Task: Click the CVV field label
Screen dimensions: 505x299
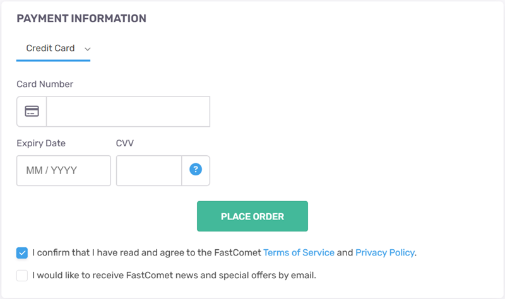Action: (x=125, y=143)
